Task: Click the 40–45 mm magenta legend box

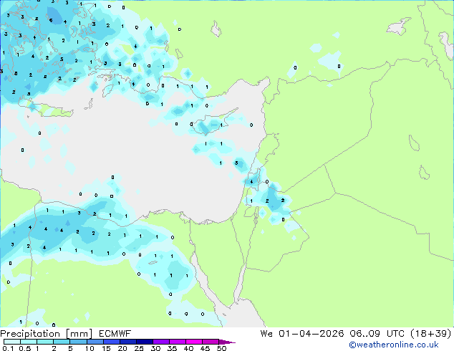Action: coord(194,342)
